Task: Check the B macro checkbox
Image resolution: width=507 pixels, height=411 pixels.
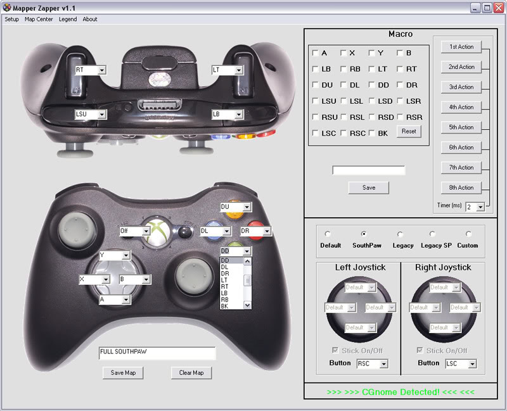Action: (400, 53)
